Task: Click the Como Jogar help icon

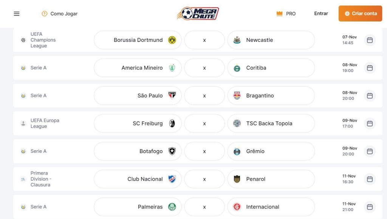Action: 45,14
